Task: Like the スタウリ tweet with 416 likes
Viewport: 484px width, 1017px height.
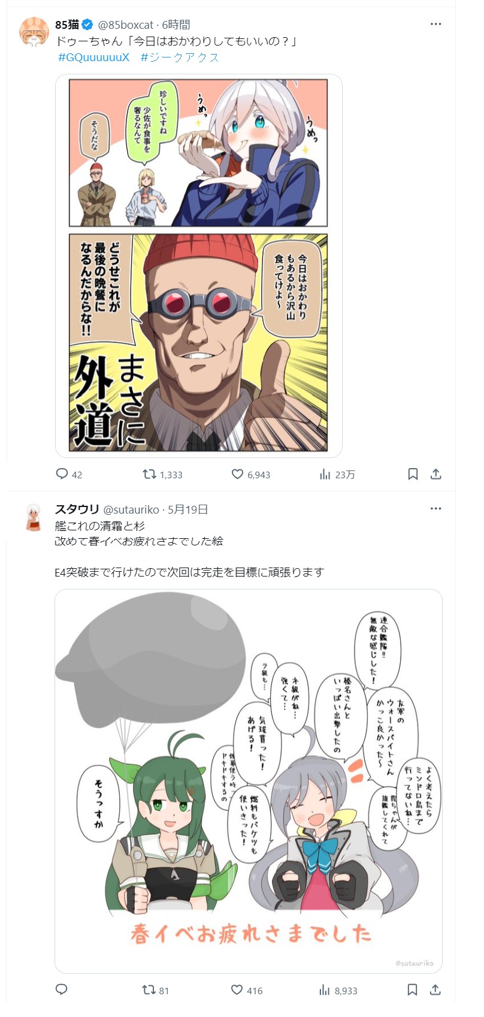Action: tap(237, 990)
